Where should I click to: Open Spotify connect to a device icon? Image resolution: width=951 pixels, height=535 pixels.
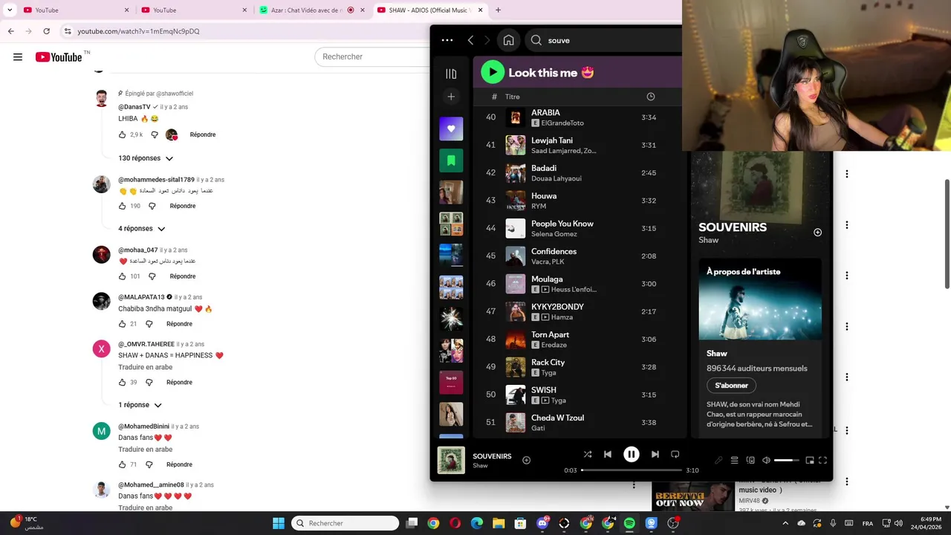click(x=750, y=460)
